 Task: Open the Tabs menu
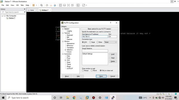22,5
